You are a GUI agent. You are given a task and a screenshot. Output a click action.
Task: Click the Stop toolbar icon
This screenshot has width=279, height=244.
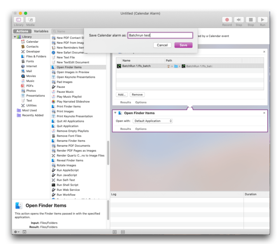click(250, 19)
